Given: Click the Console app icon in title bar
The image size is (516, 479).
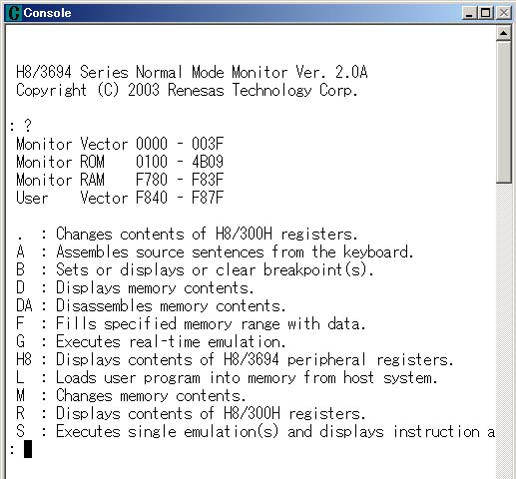Looking at the screenshot, I should click(x=14, y=13).
